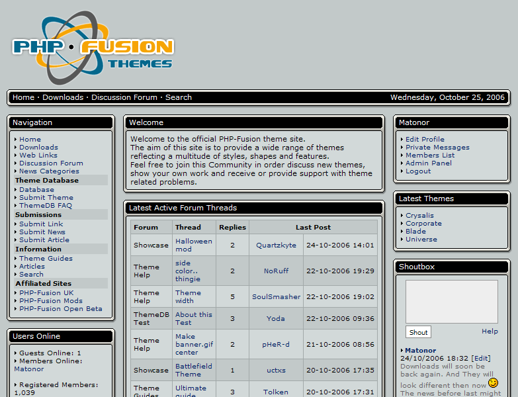Screen dimensions: 518x397
Task: Open Downloads in top black menu bar
Action: pos(63,97)
